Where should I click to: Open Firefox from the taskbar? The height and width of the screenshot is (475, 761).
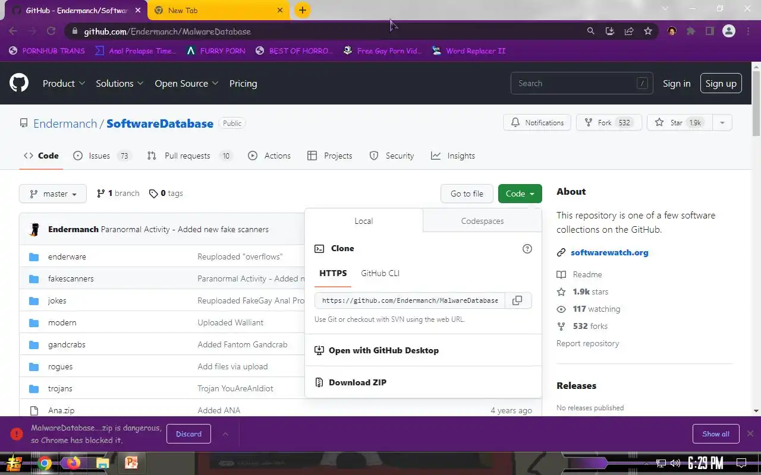pyautogui.click(x=73, y=463)
